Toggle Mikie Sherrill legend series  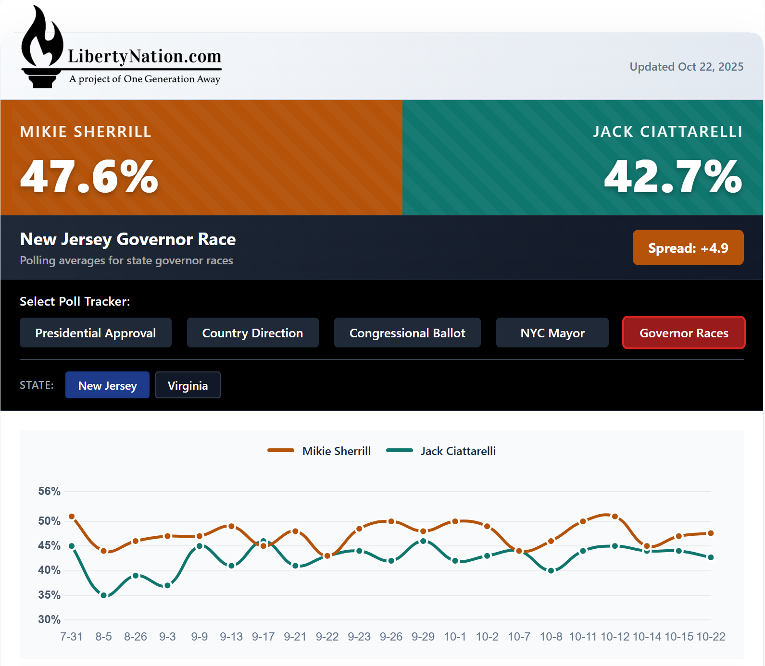point(319,451)
